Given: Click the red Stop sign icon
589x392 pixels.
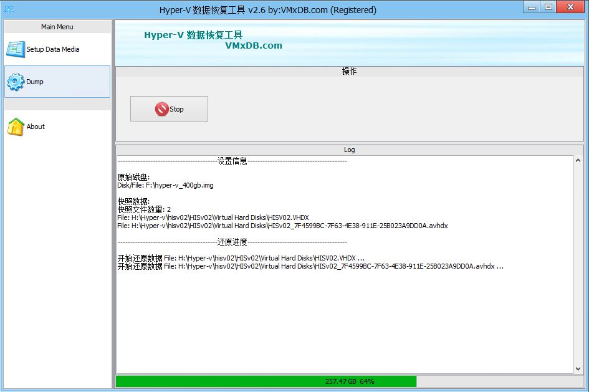Looking at the screenshot, I should click(162, 109).
